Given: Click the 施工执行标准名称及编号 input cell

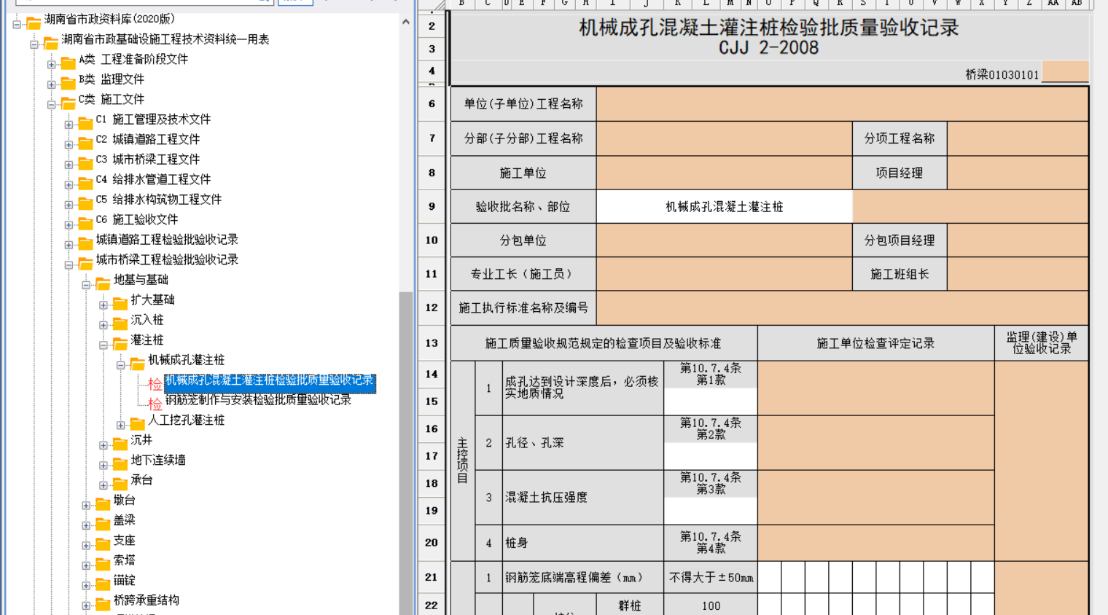Looking at the screenshot, I should pos(842,308).
